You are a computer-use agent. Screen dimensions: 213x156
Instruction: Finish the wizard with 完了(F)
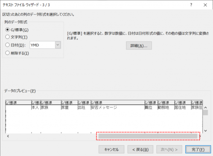coord(198,150)
